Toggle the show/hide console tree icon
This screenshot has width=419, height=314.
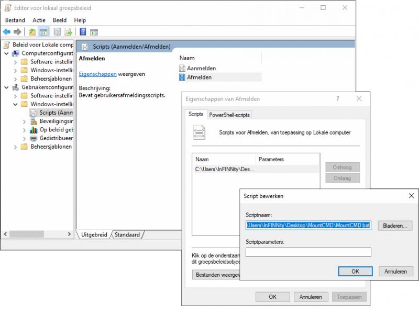(x=43, y=32)
